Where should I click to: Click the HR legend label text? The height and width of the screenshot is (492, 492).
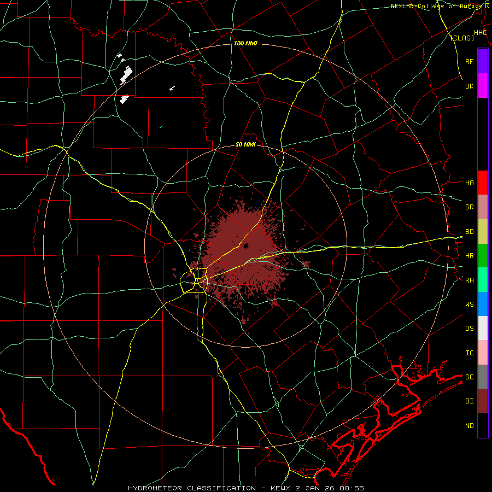(x=470, y=256)
